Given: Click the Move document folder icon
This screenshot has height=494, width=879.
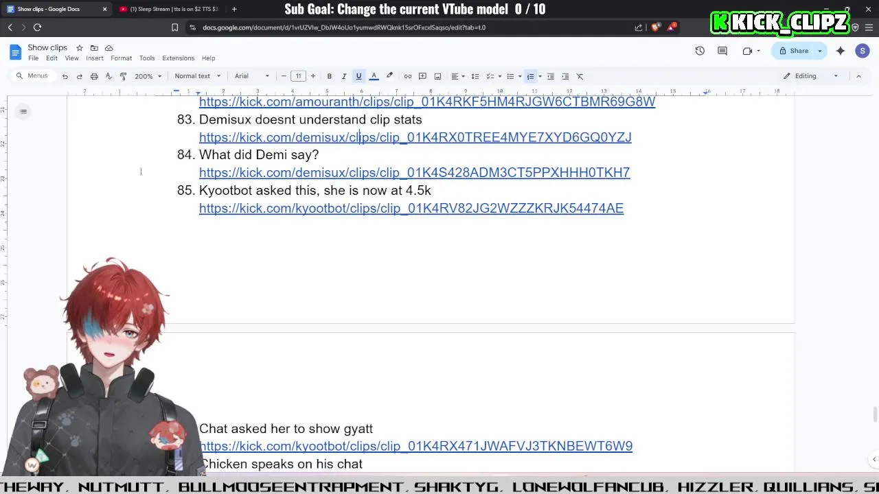Looking at the screenshot, I should (94, 48).
